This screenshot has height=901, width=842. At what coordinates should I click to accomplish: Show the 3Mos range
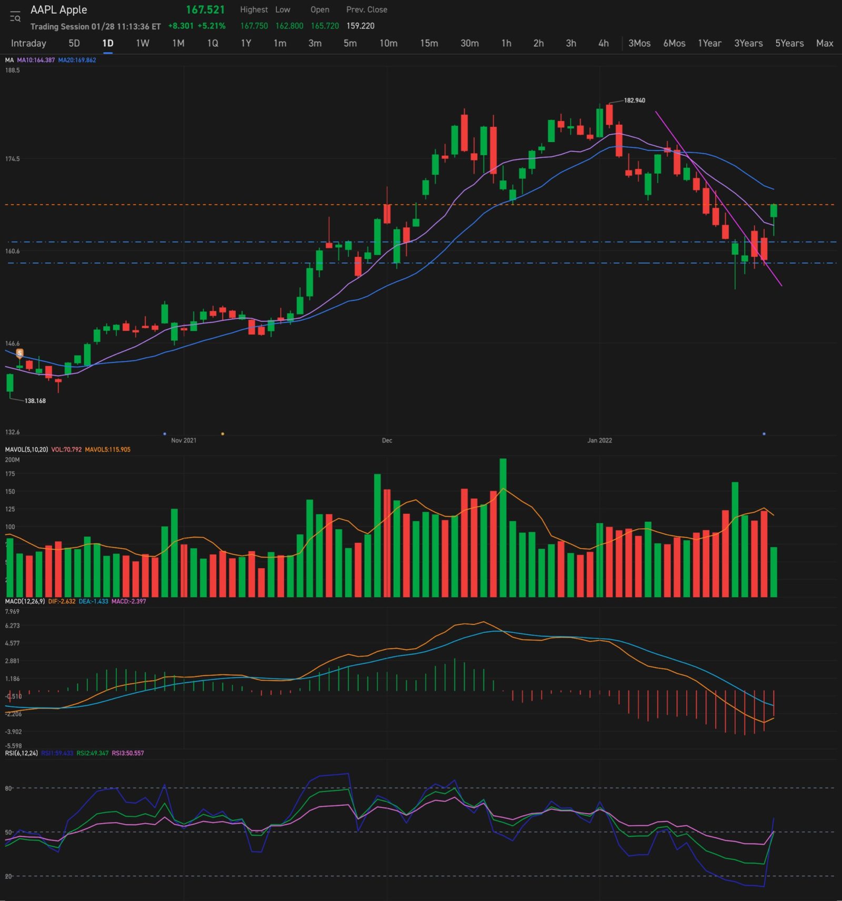pyautogui.click(x=639, y=43)
